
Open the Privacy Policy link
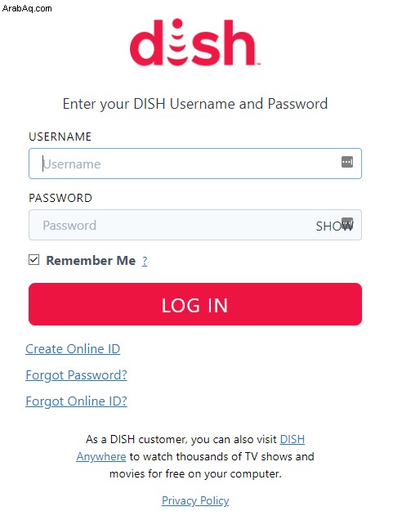coord(195,500)
